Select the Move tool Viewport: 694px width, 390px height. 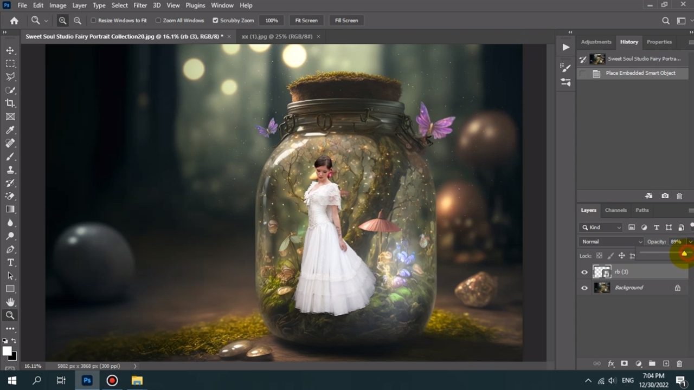pyautogui.click(x=10, y=50)
